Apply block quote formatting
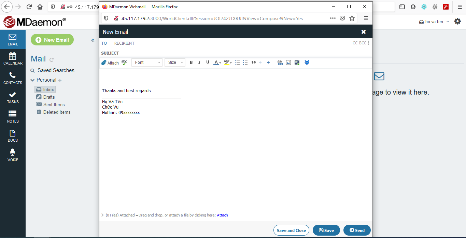The image size is (466, 238). [253, 63]
